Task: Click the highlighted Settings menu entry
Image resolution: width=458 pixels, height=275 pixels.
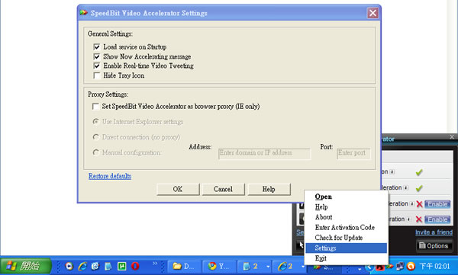Action: pyautogui.click(x=347, y=248)
